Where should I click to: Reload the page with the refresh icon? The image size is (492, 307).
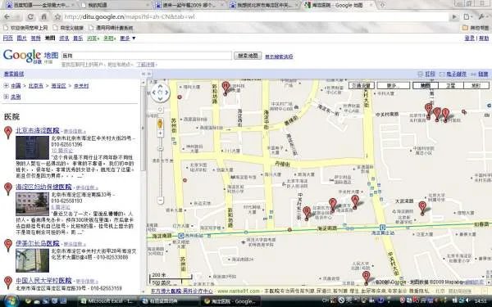click(30, 17)
